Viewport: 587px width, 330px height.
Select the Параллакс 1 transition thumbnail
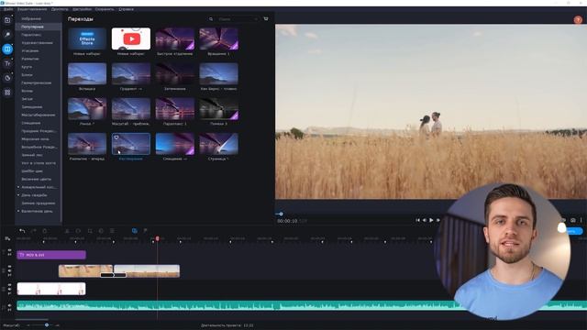(175, 108)
